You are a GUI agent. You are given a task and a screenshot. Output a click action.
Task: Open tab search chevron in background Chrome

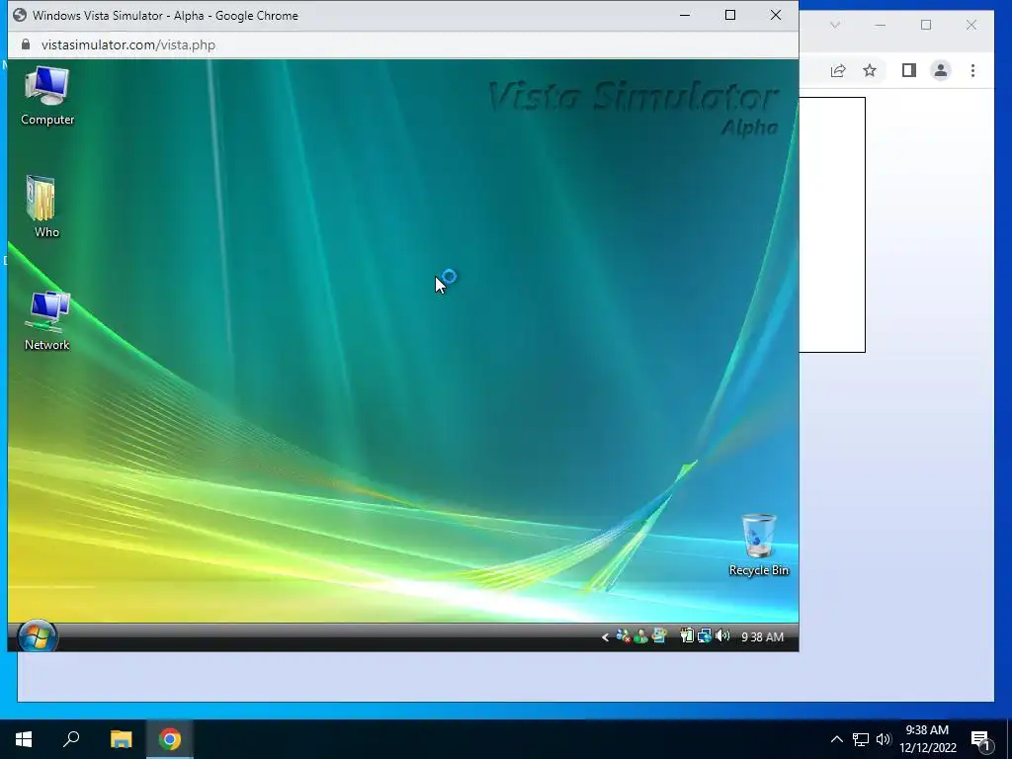coord(834,25)
